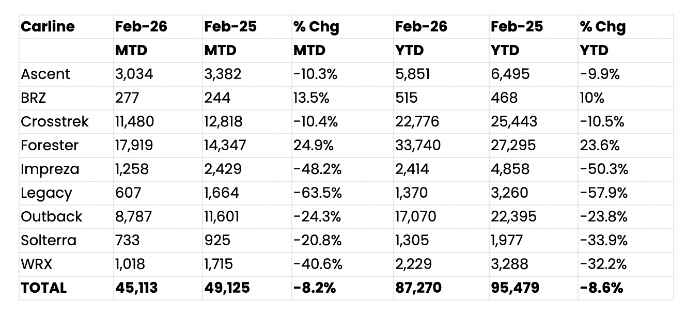Viewport: 686px width, 316px height.
Task: Click Outback Feb-25 MTD value 11,601
Action: (222, 216)
